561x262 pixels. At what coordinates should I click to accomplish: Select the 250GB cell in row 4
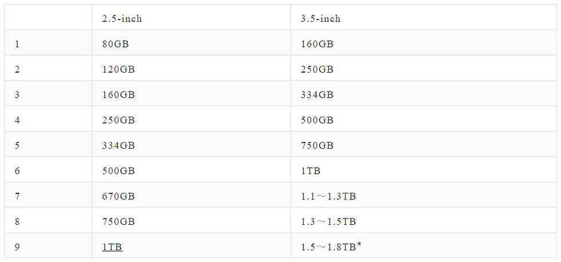click(x=191, y=119)
